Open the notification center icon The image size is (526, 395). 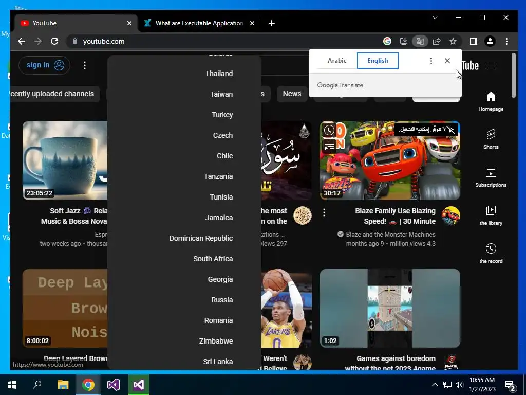510,385
